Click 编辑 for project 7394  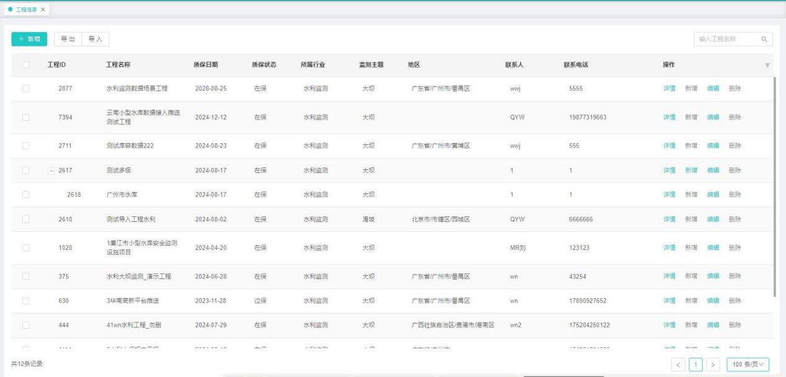pos(713,117)
